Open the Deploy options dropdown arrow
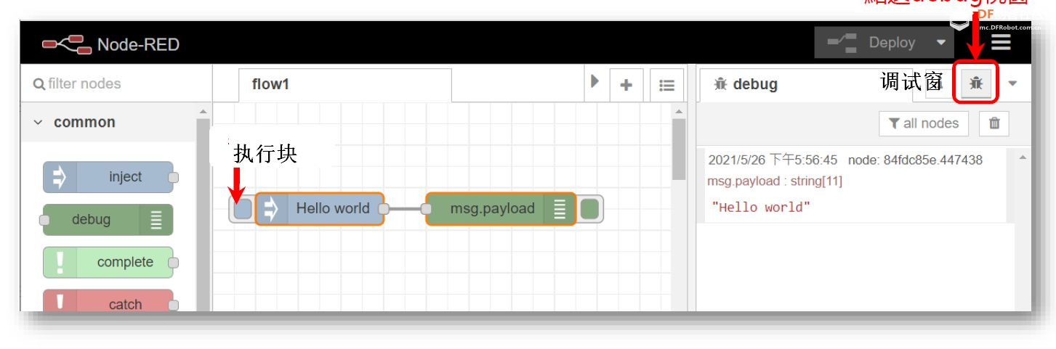1056x349 pixels. point(940,43)
